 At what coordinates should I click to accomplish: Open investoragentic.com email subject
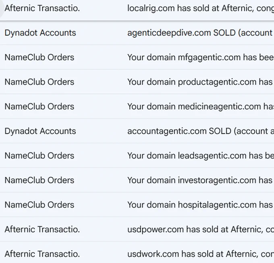[x=201, y=180]
